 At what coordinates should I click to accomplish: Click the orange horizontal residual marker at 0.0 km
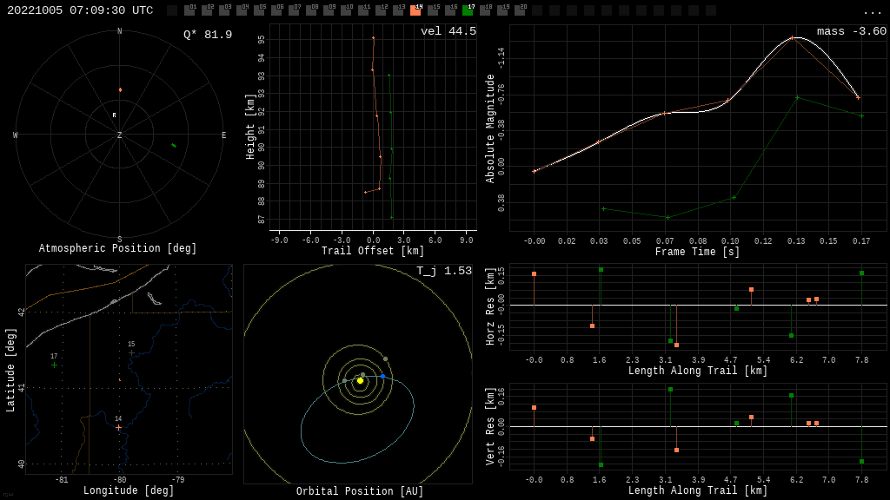[x=535, y=273]
